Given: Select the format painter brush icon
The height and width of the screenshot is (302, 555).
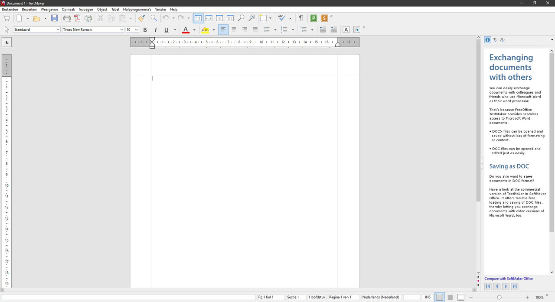Looking at the screenshot, I should click(141, 18).
